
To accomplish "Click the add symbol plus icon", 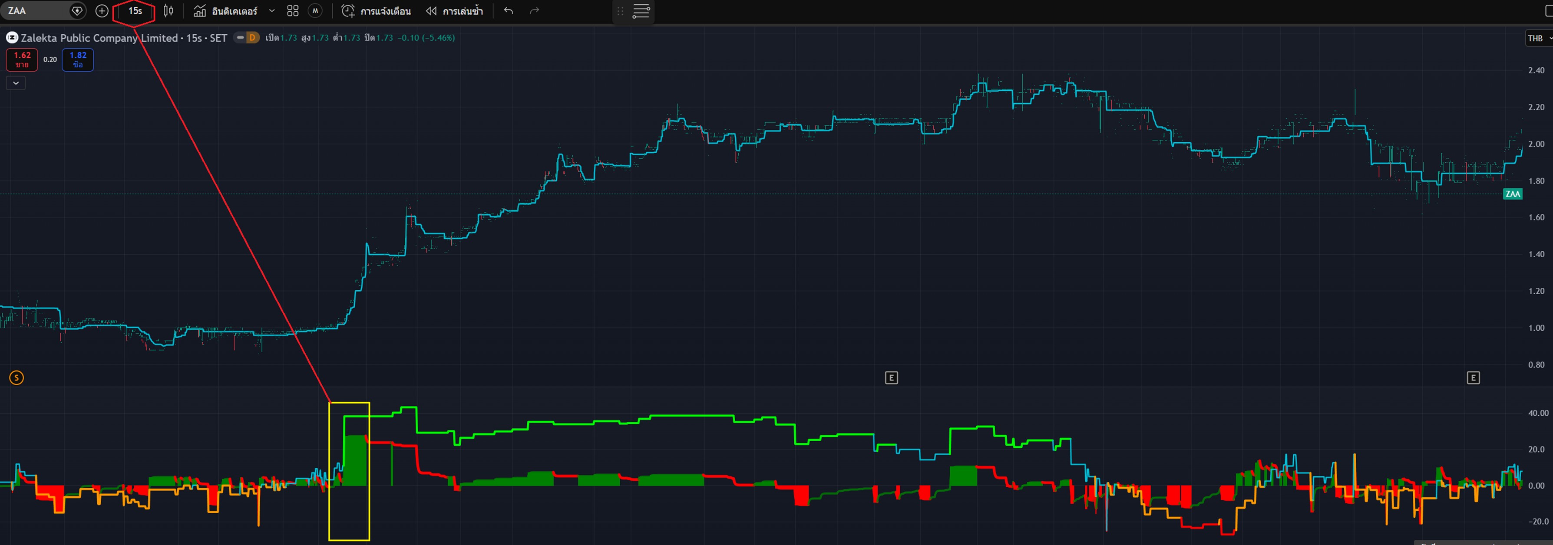I will (102, 11).
